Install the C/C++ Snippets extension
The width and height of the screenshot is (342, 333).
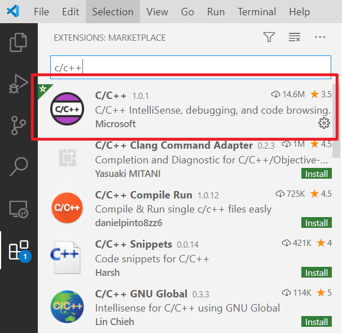tap(317, 273)
